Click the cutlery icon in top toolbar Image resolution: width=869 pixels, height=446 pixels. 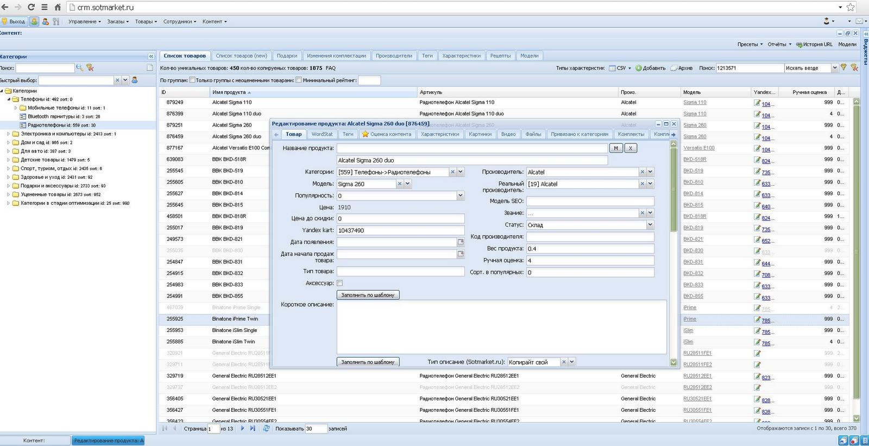click(56, 22)
